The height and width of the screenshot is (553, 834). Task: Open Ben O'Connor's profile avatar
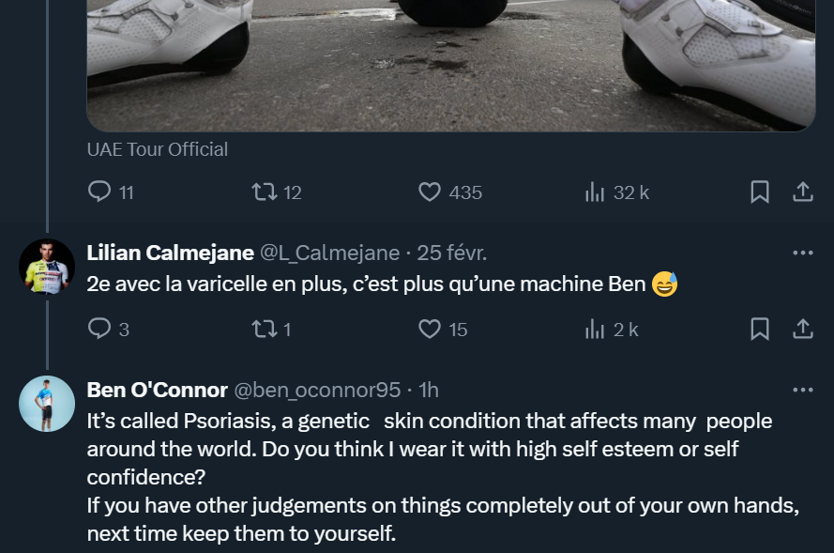click(x=47, y=404)
